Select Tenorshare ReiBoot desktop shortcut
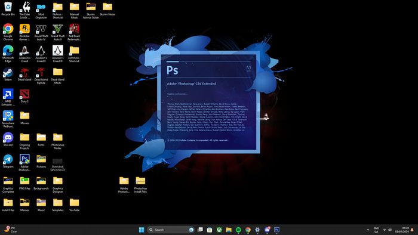This screenshot has height=235, width=418. (8, 119)
